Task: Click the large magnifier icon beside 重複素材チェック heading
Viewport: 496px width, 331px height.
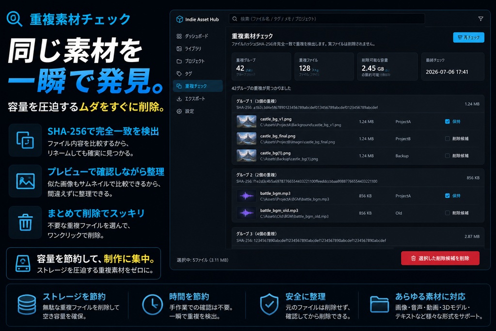Action: click(x=15, y=19)
